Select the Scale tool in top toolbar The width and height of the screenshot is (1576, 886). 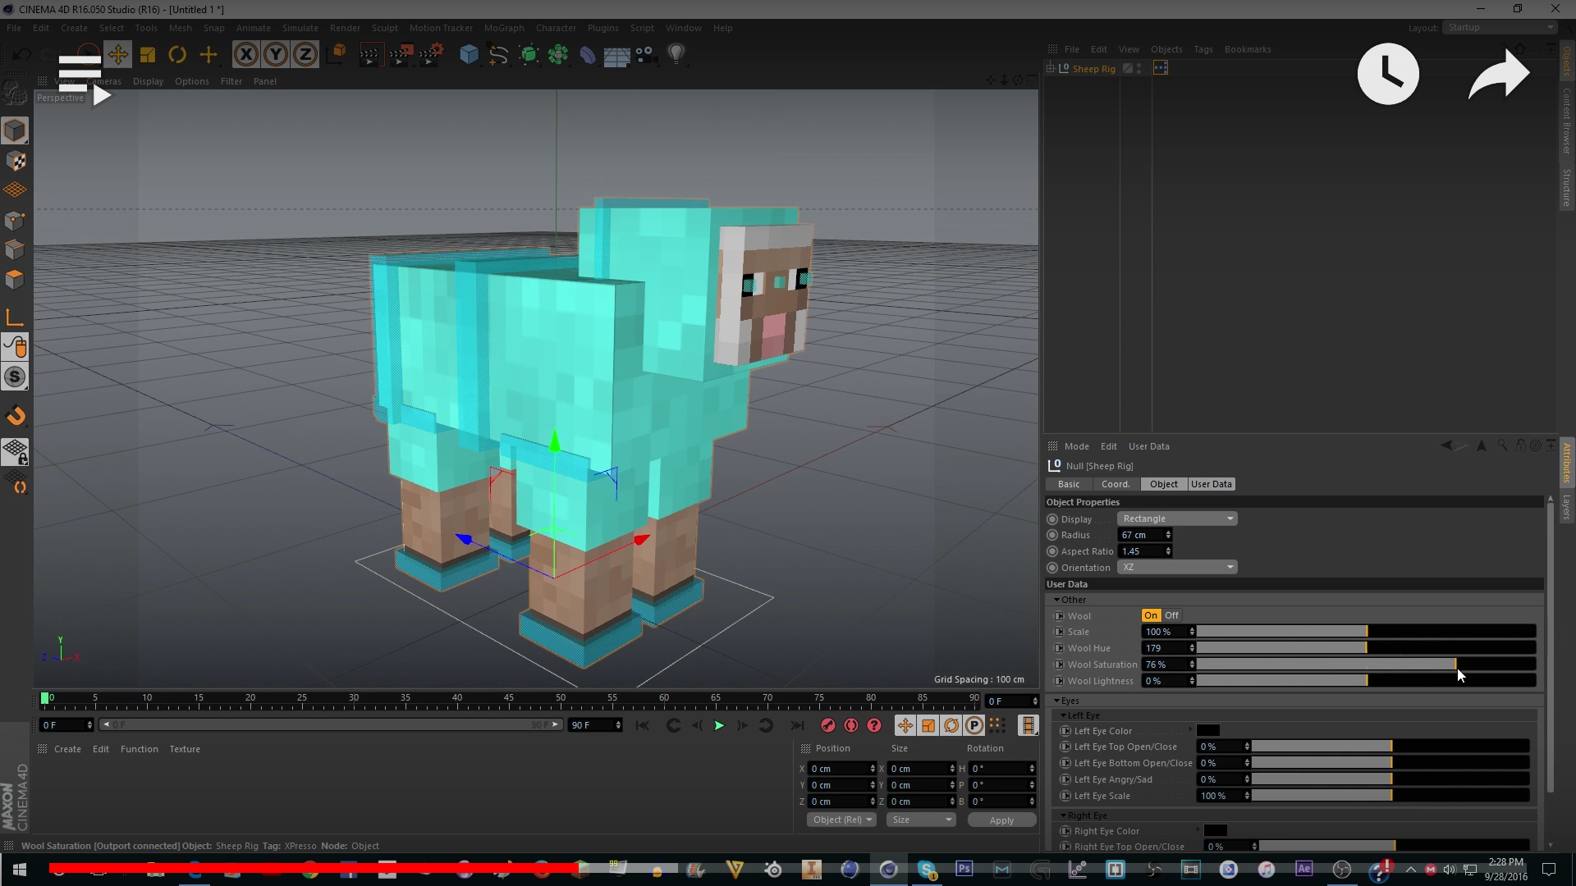tap(148, 55)
